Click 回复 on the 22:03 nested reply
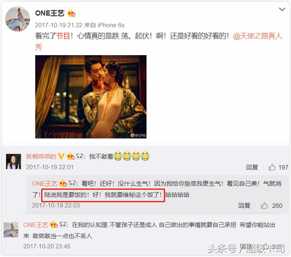Screen dimensions: 291x257 (x=244, y=205)
